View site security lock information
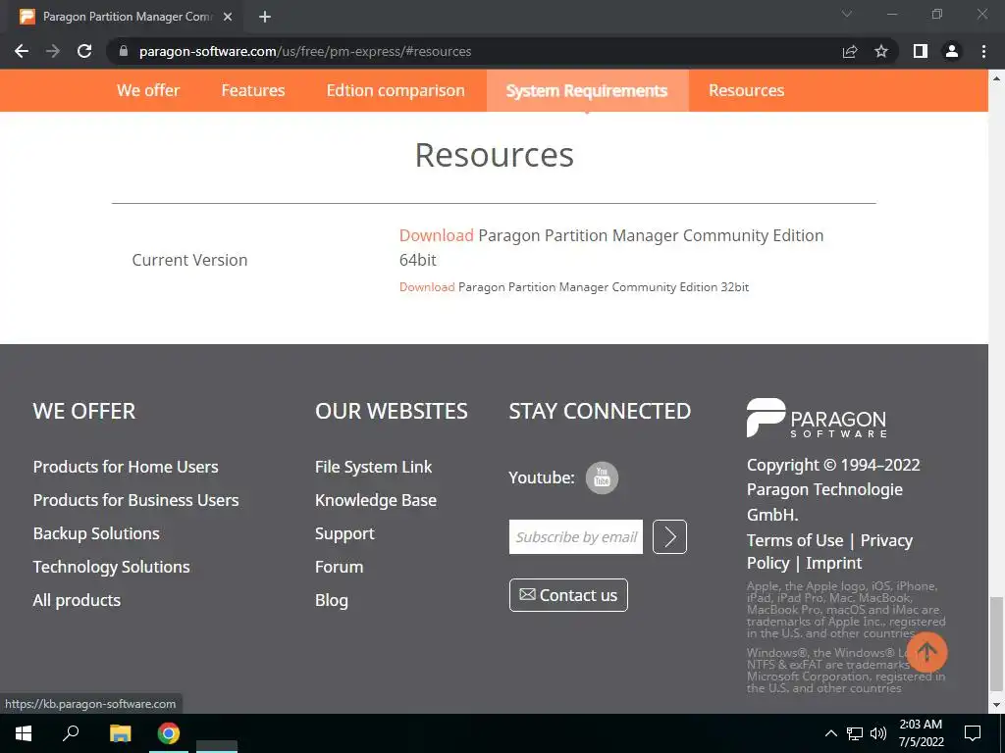 124,51
